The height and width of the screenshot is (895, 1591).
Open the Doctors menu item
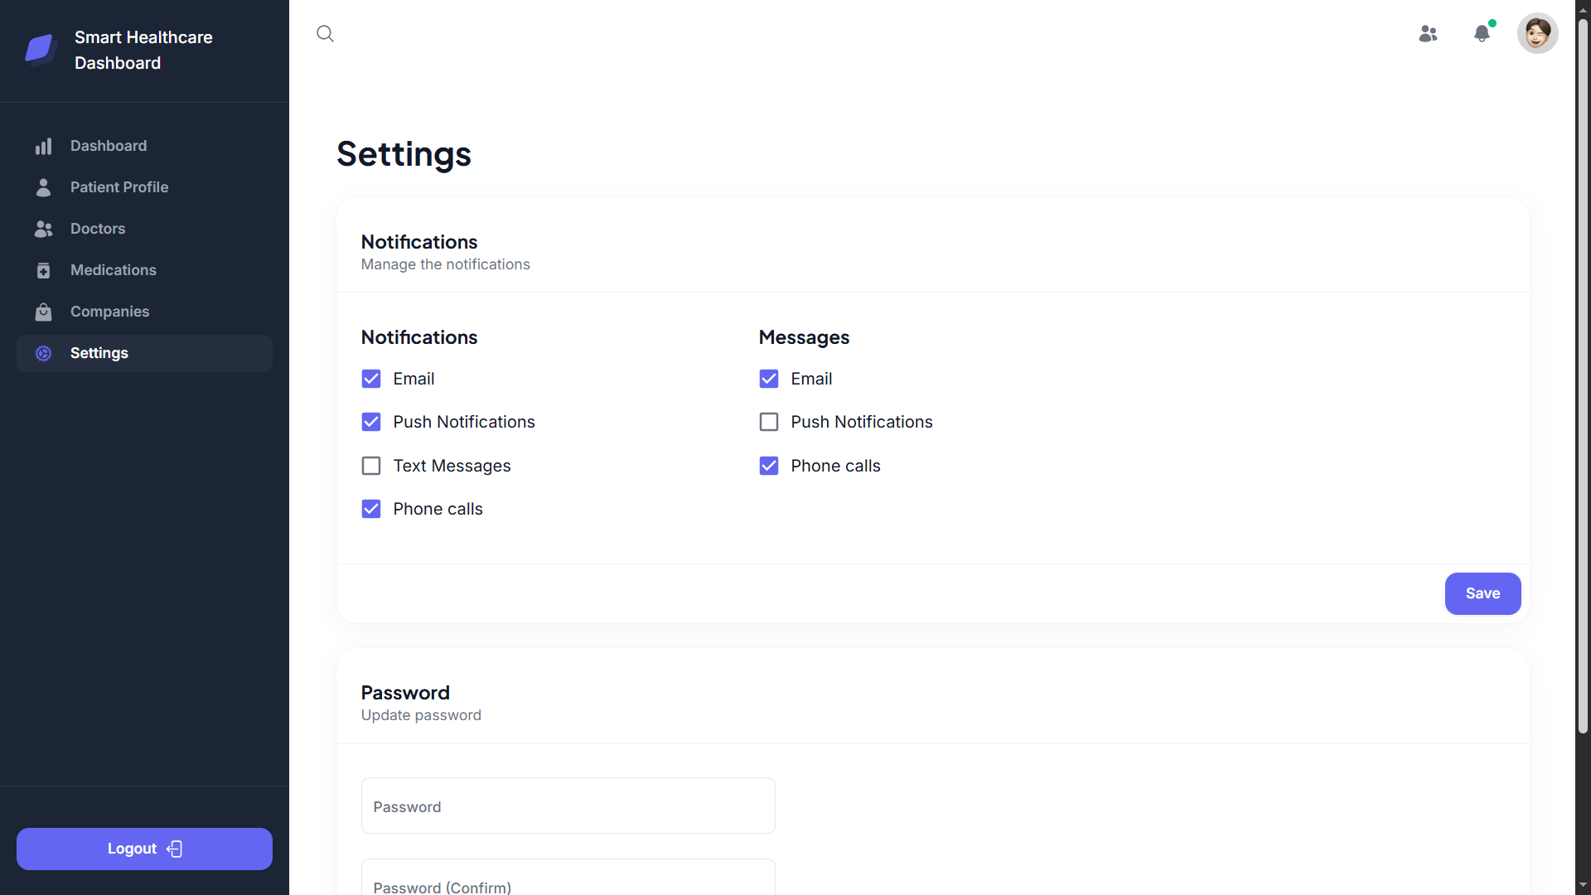tap(144, 229)
